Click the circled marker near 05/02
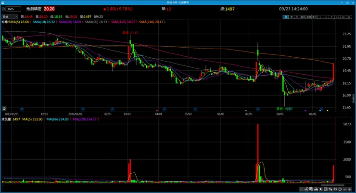Screen dimensions: 356x193 (195, 109)
